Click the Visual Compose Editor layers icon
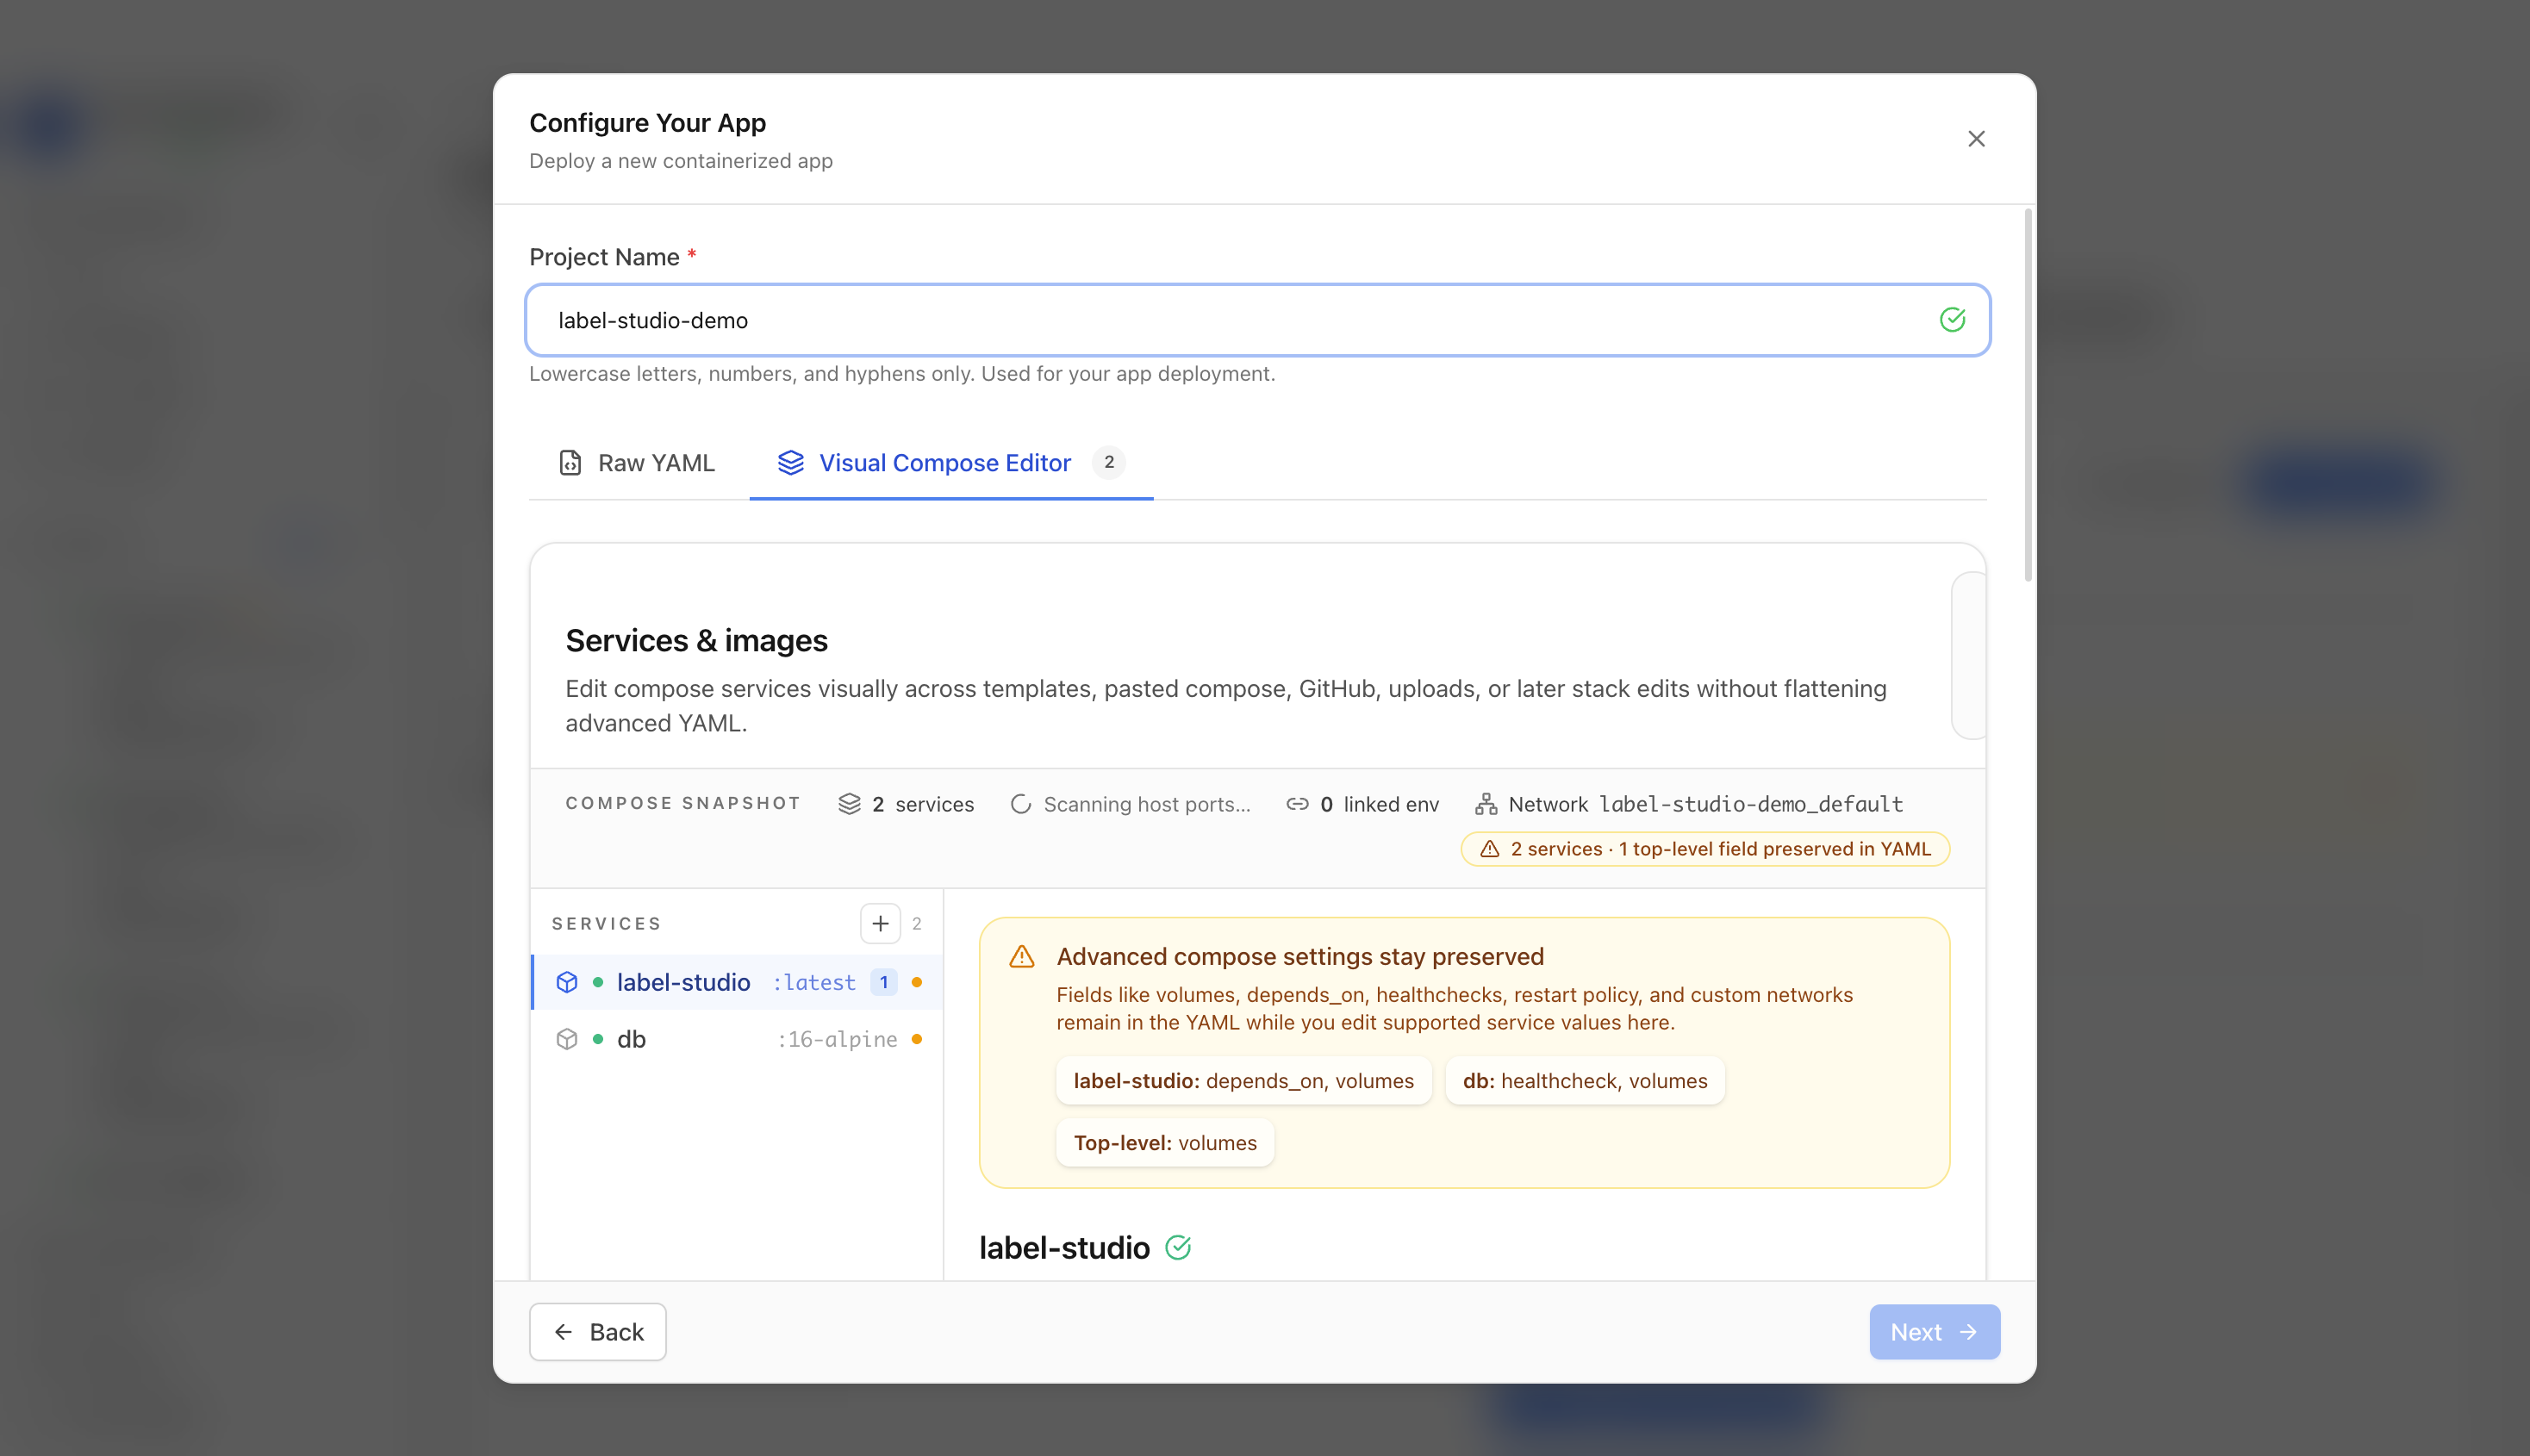The width and height of the screenshot is (2530, 1456). point(791,463)
